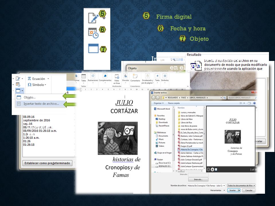
Task: Select Grupo en el hogar
Action: pos(163,153)
